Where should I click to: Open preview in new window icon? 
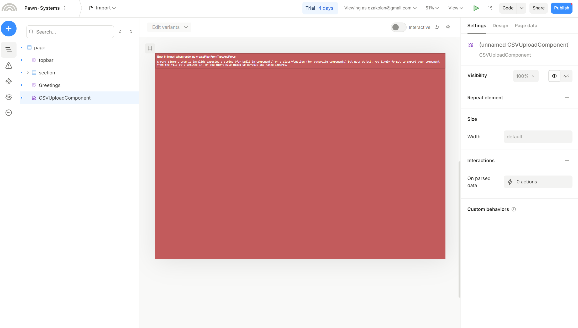coord(490,8)
